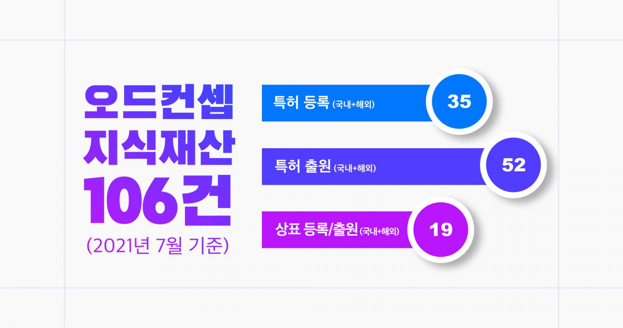Click the 오드컨셉 headline text

coord(158,102)
